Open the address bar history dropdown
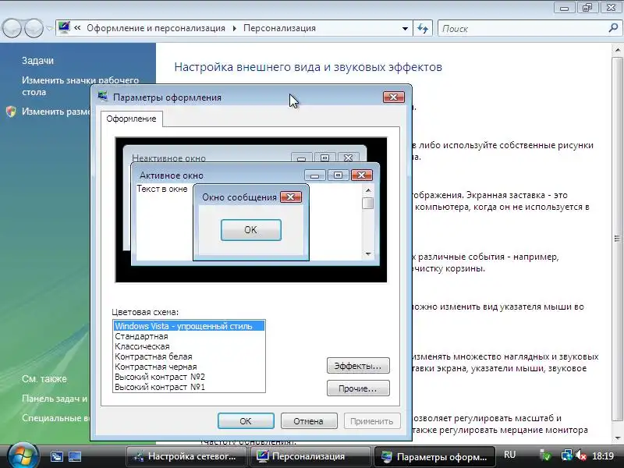The image size is (624, 468). coord(405,29)
